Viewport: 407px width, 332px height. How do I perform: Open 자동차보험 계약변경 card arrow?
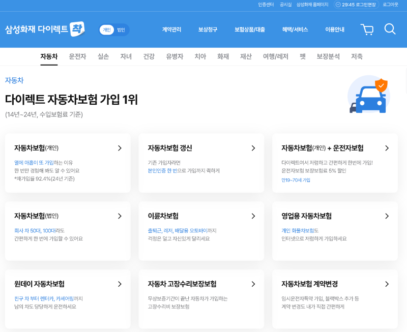[387, 284]
